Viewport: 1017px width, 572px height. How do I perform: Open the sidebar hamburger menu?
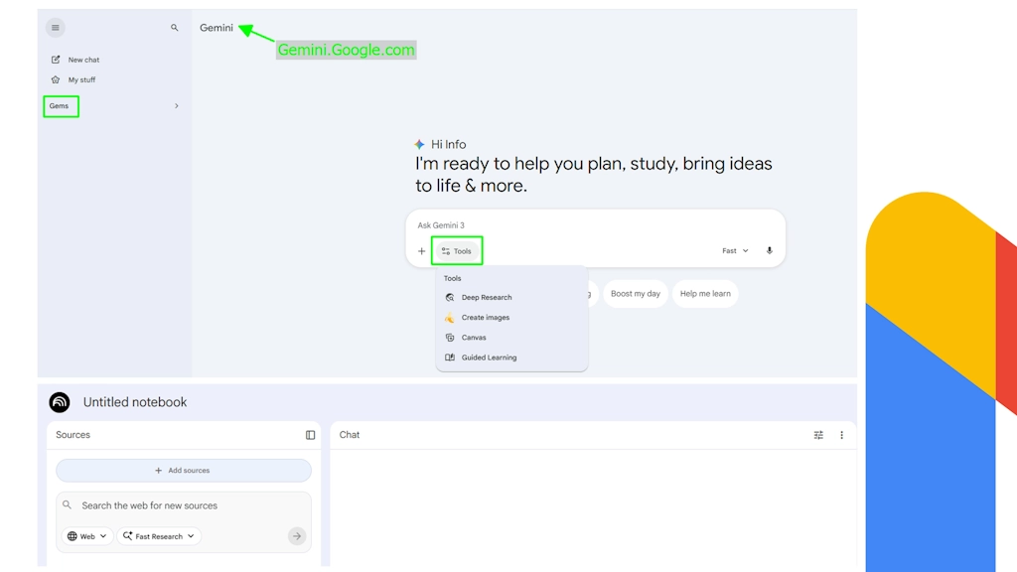[56, 27]
